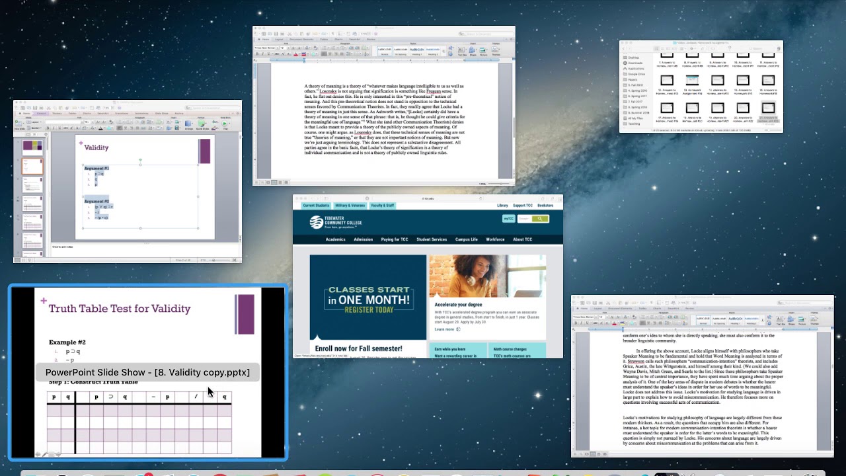Click the Play slideshow icon in PowerPoint

point(224,123)
